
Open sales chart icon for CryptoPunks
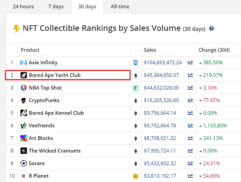tap(190, 100)
